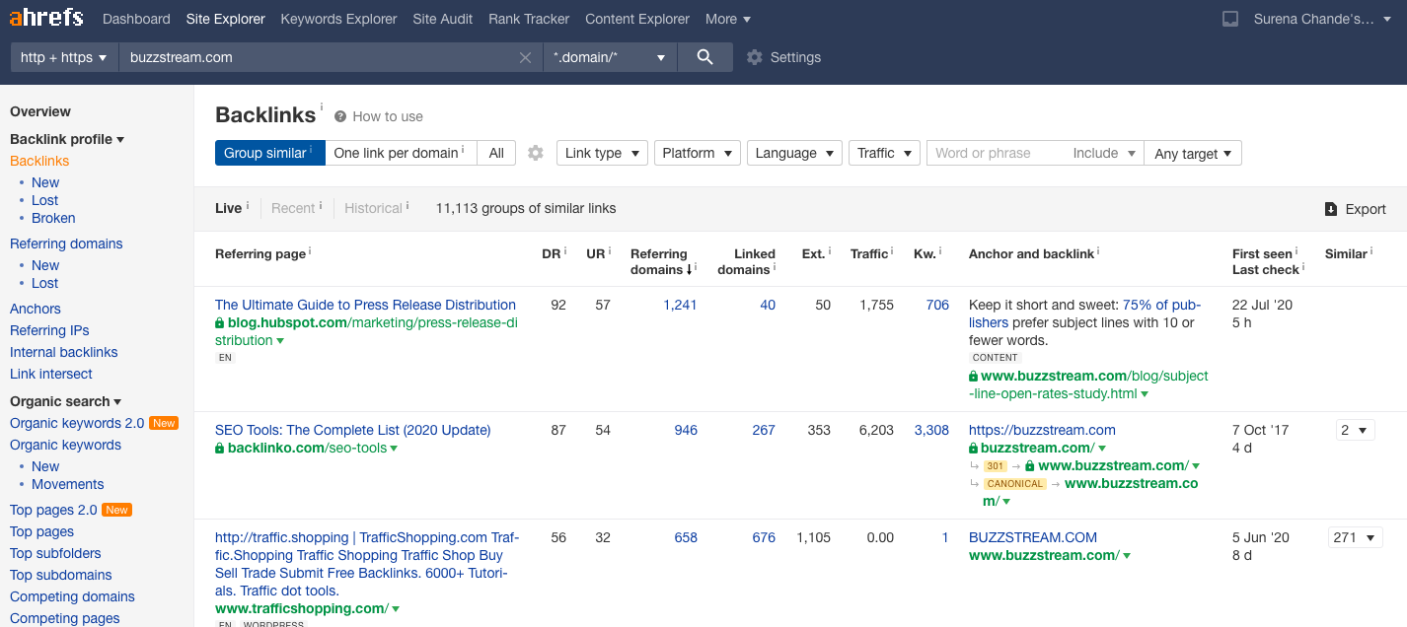Open Broken backlinks in the sidebar

[53, 218]
